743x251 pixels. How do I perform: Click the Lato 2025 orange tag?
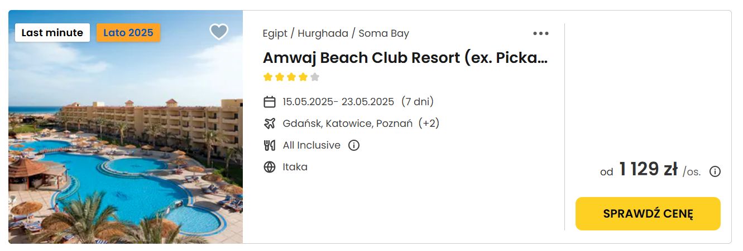coord(128,33)
